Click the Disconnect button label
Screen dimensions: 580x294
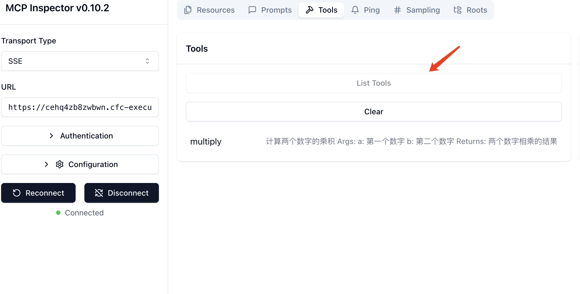coord(128,193)
